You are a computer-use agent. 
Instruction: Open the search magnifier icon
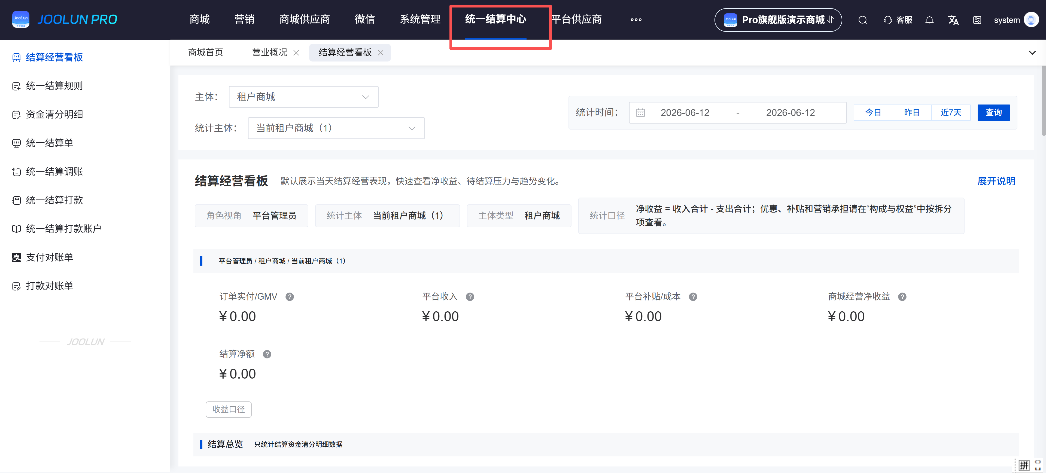point(863,20)
